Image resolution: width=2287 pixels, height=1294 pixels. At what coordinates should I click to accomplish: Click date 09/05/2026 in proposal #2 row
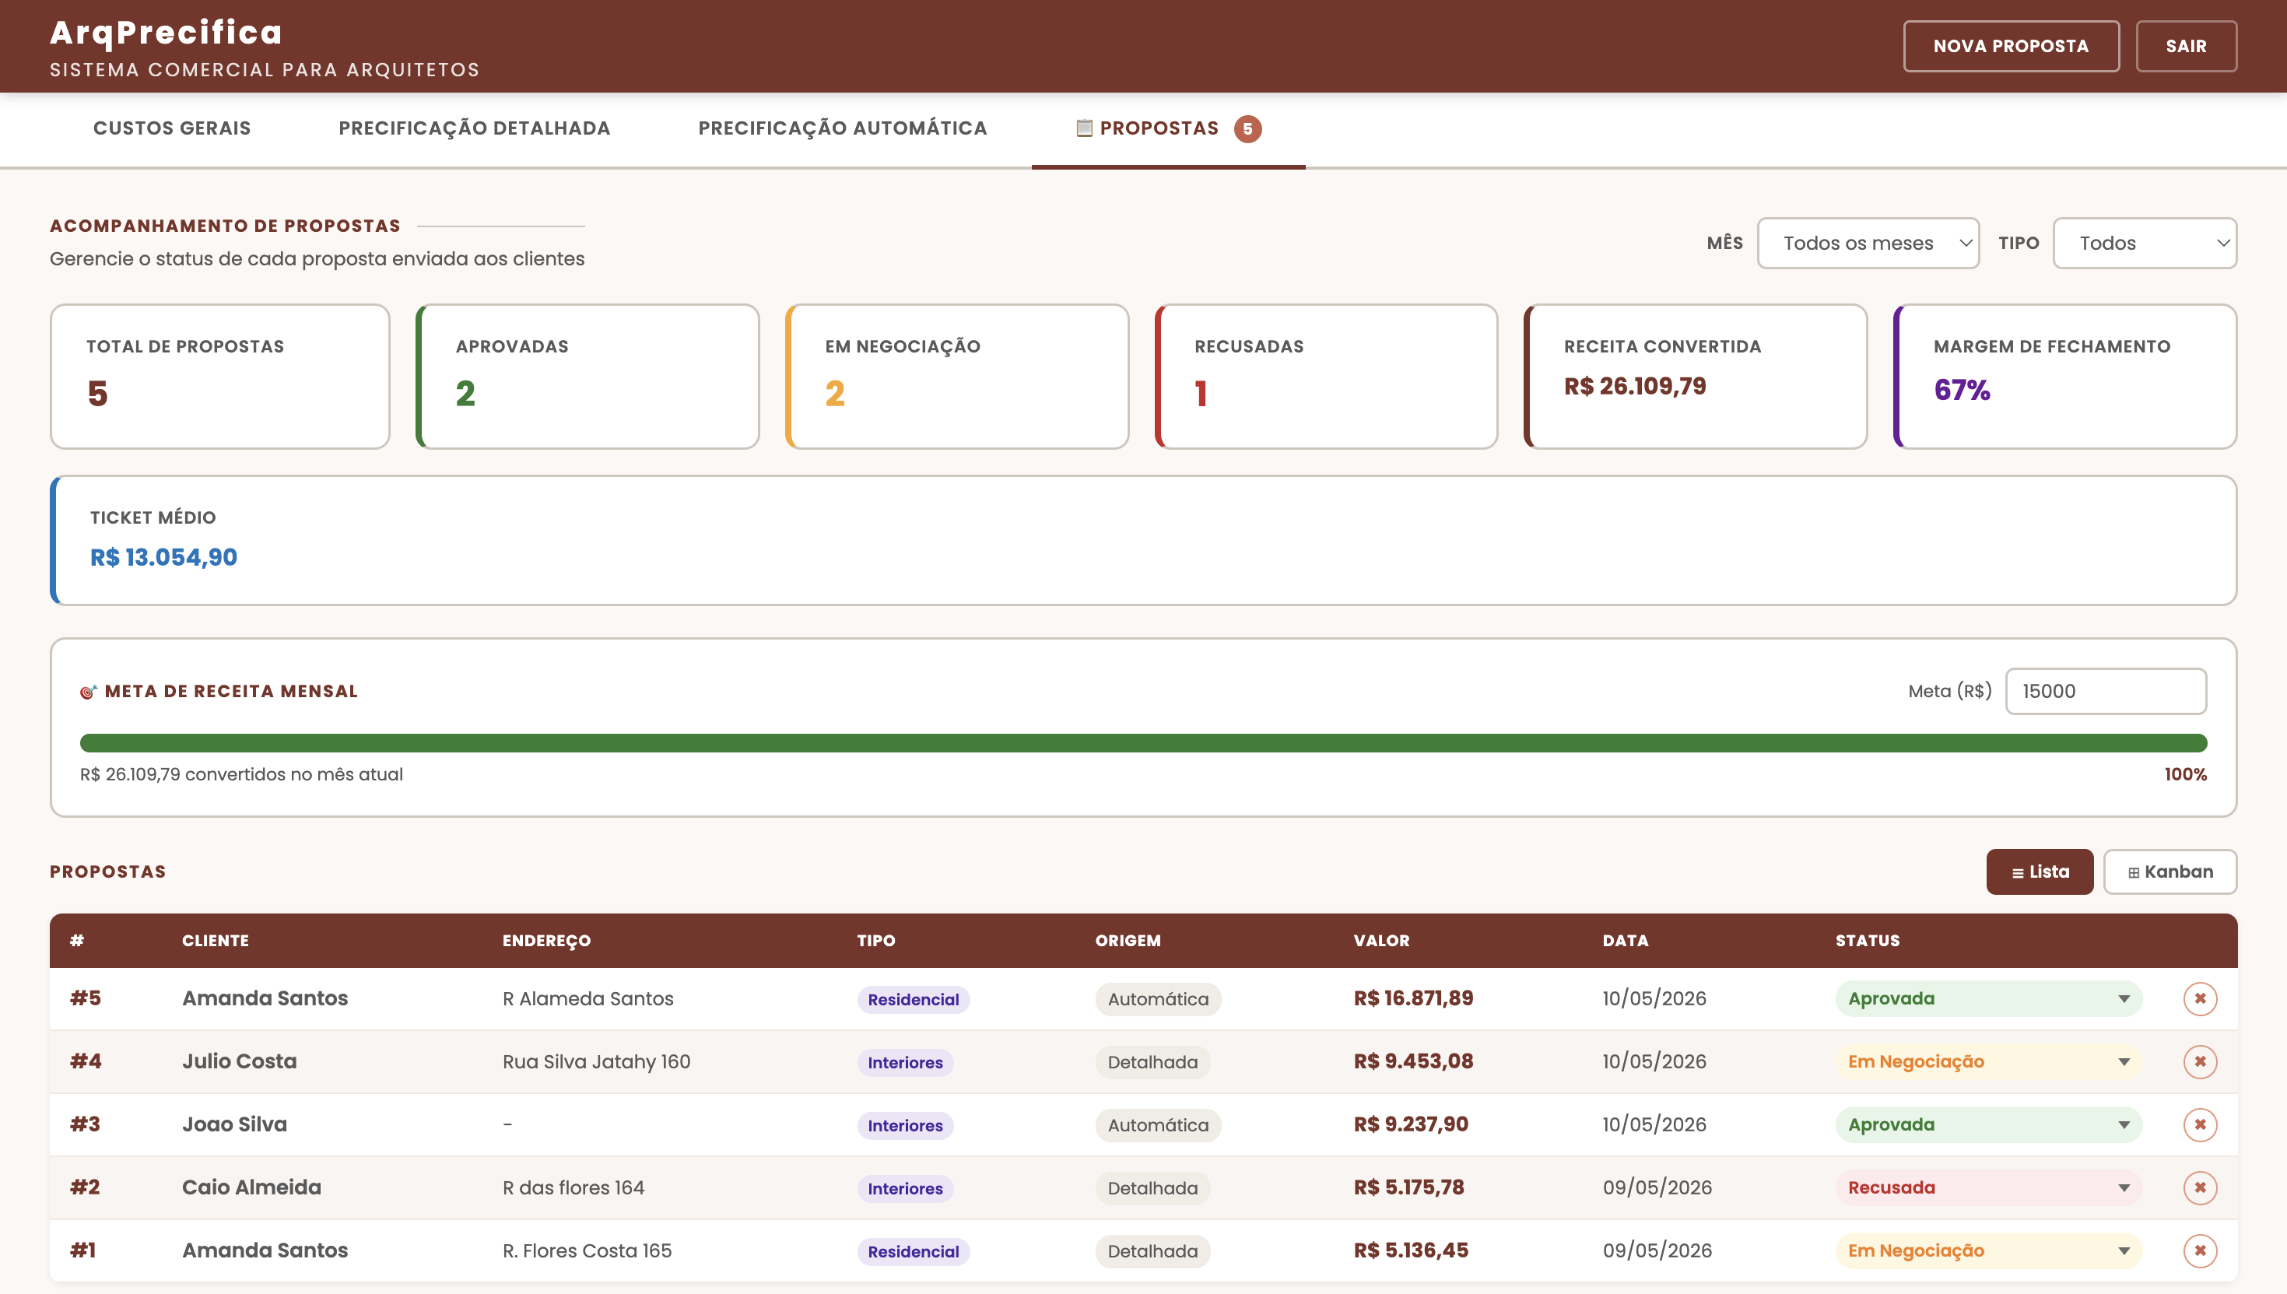tap(1657, 1187)
